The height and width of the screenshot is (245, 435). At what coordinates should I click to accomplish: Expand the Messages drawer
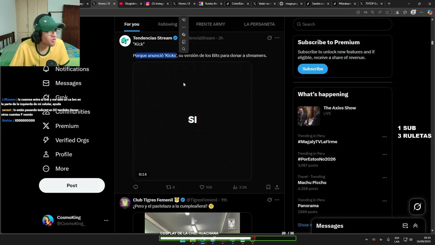click(415, 226)
